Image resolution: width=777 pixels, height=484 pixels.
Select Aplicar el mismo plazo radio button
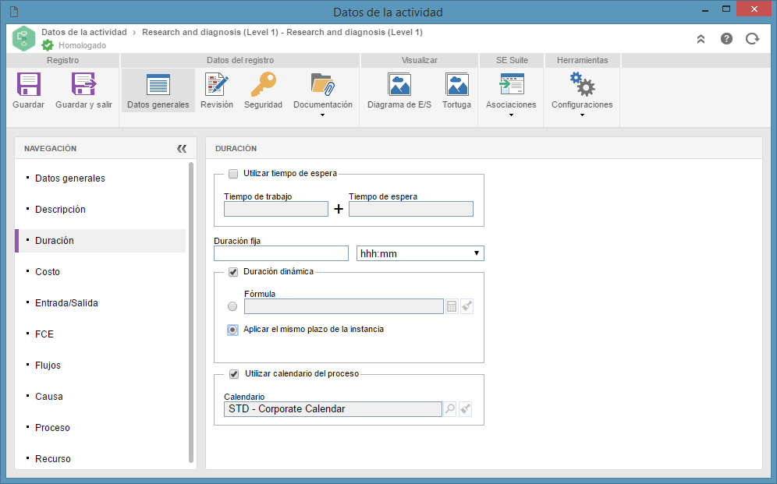[232, 330]
